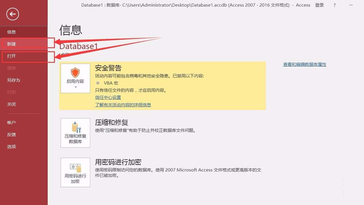Click the shield icon for Enable Content

pyautogui.click(x=75, y=73)
